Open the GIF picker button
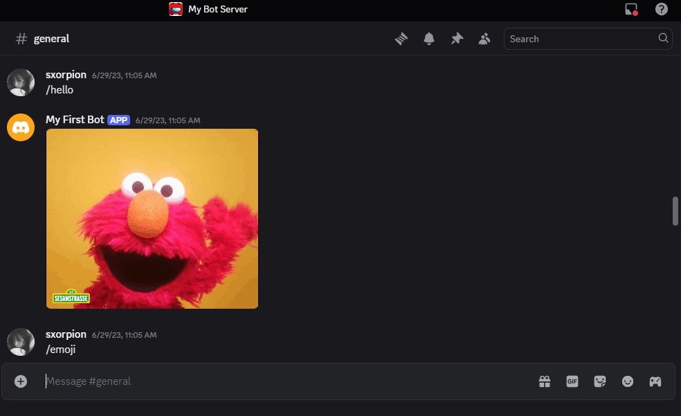 click(x=572, y=381)
